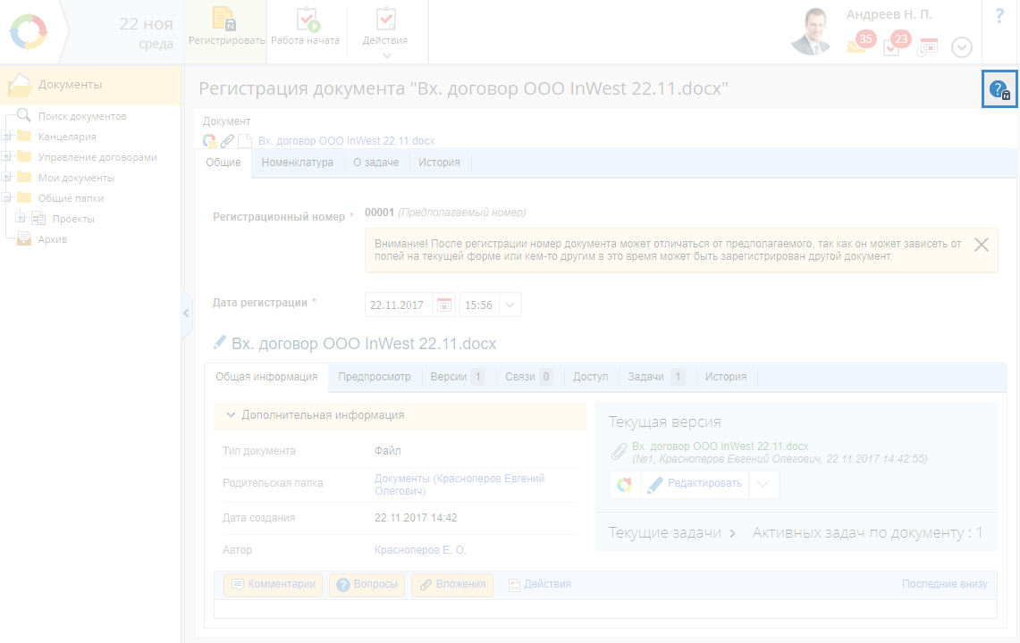Click the Последние внизу sort link

(x=944, y=584)
